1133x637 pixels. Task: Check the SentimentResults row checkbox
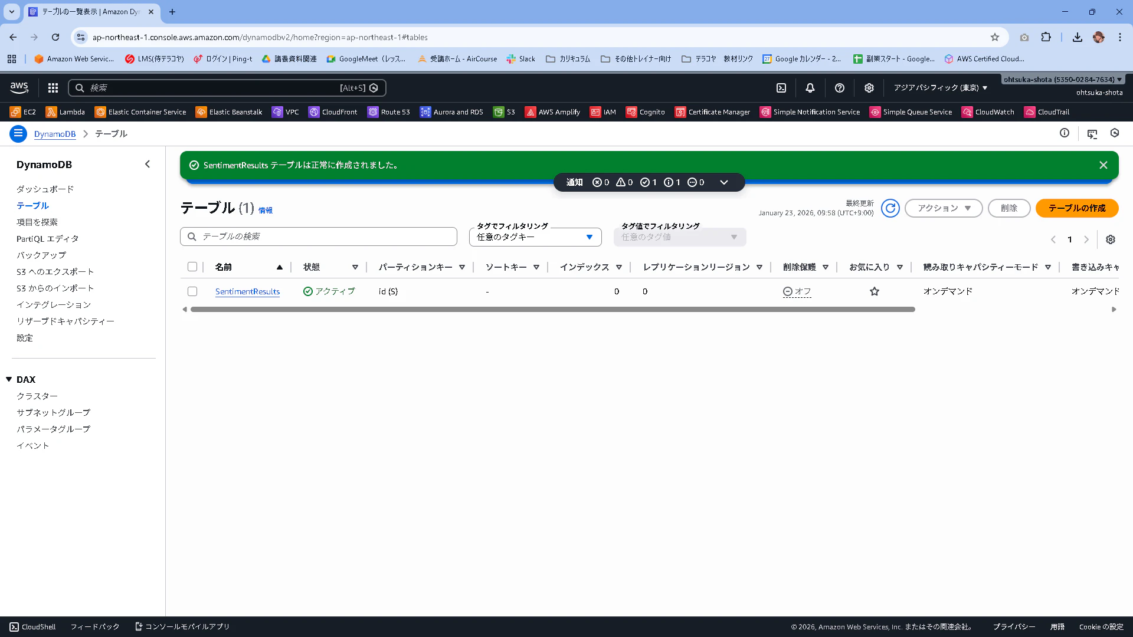pos(192,291)
